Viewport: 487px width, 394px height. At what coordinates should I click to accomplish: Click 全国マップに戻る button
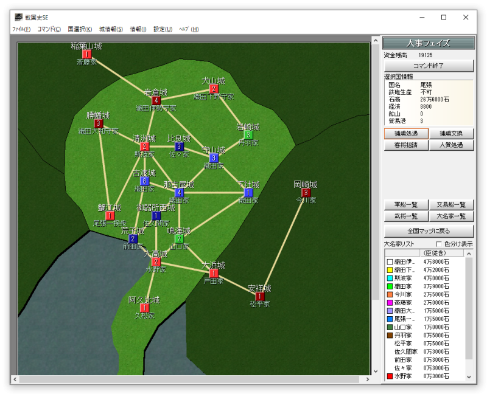429,231
